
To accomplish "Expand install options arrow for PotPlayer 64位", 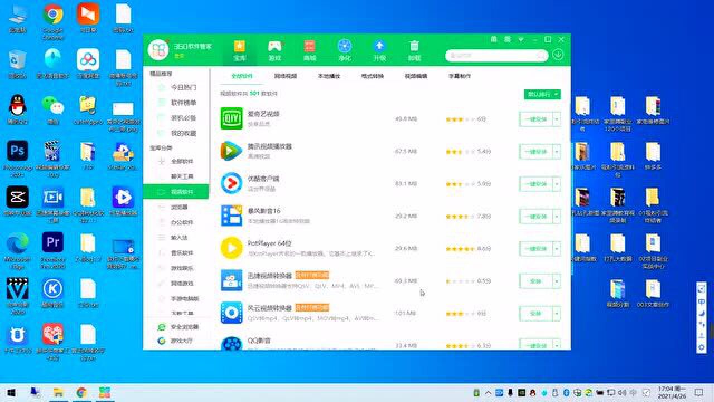I will [x=557, y=249].
